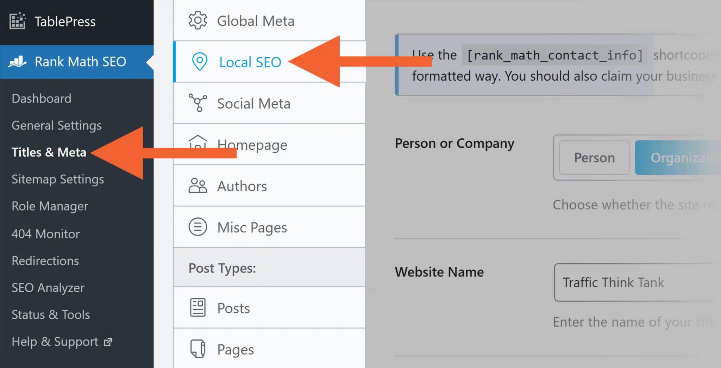Switch to the Homepage tab
The height and width of the screenshot is (368, 721).
tap(269, 144)
